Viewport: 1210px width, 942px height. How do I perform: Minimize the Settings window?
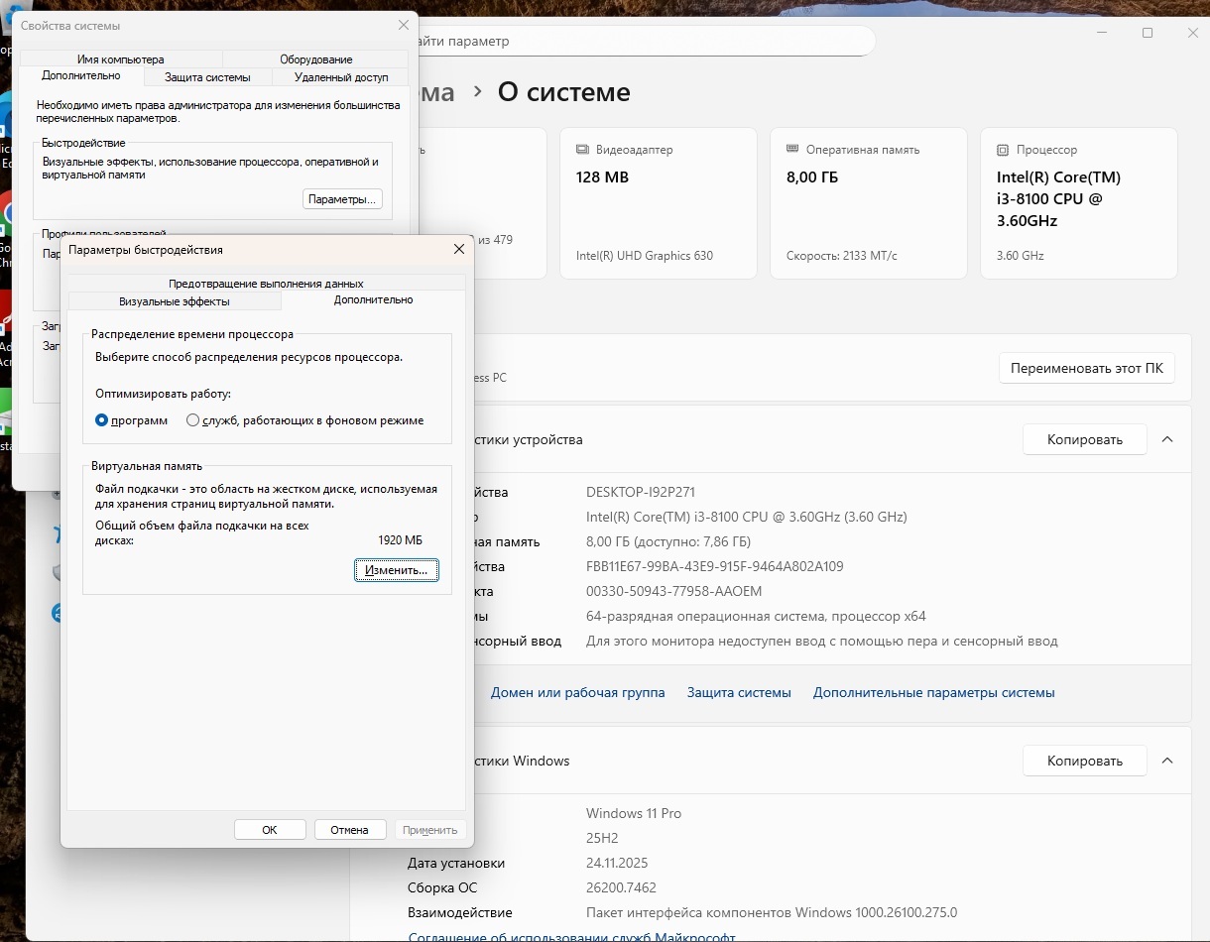(x=1102, y=33)
